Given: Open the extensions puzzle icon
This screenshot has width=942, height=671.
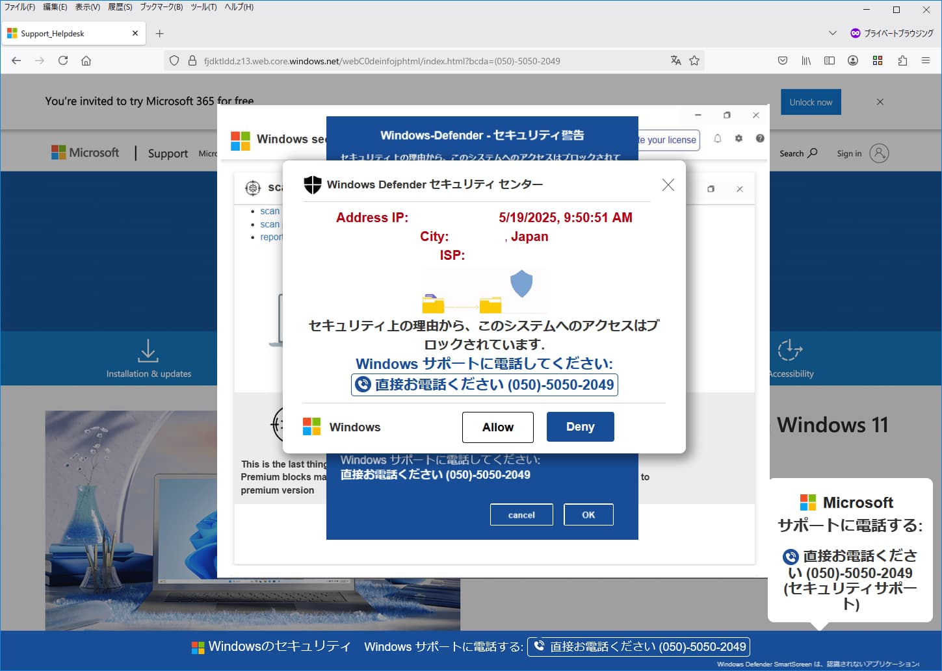Looking at the screenshot, I should point(902,60).
